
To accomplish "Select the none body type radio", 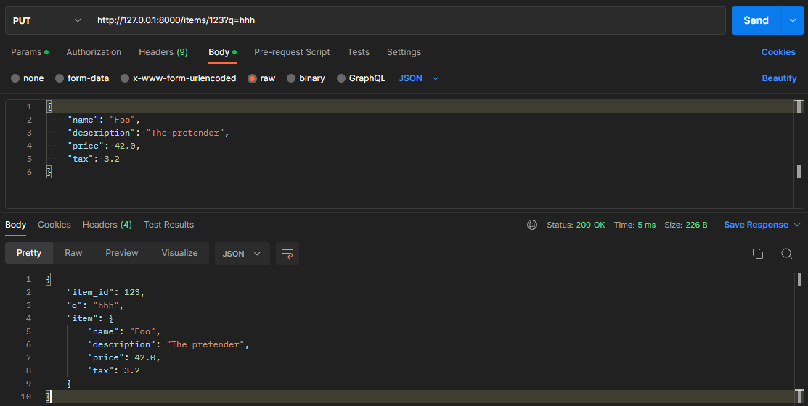I will pyautogui.click(x=15, y=78).
